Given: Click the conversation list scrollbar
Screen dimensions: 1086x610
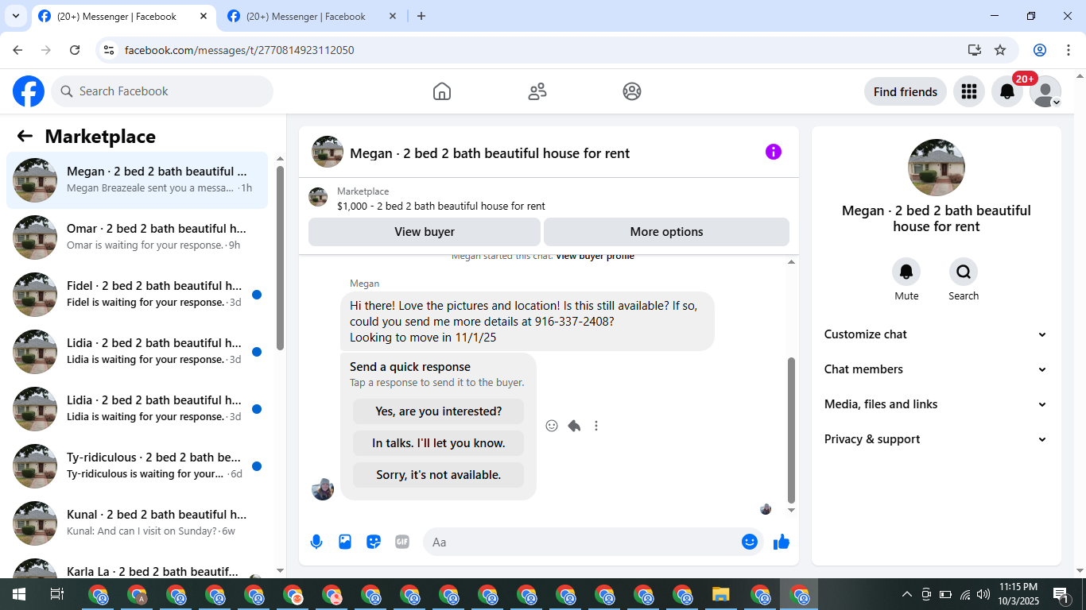Looking at the screenshot, I should point(280,258).
